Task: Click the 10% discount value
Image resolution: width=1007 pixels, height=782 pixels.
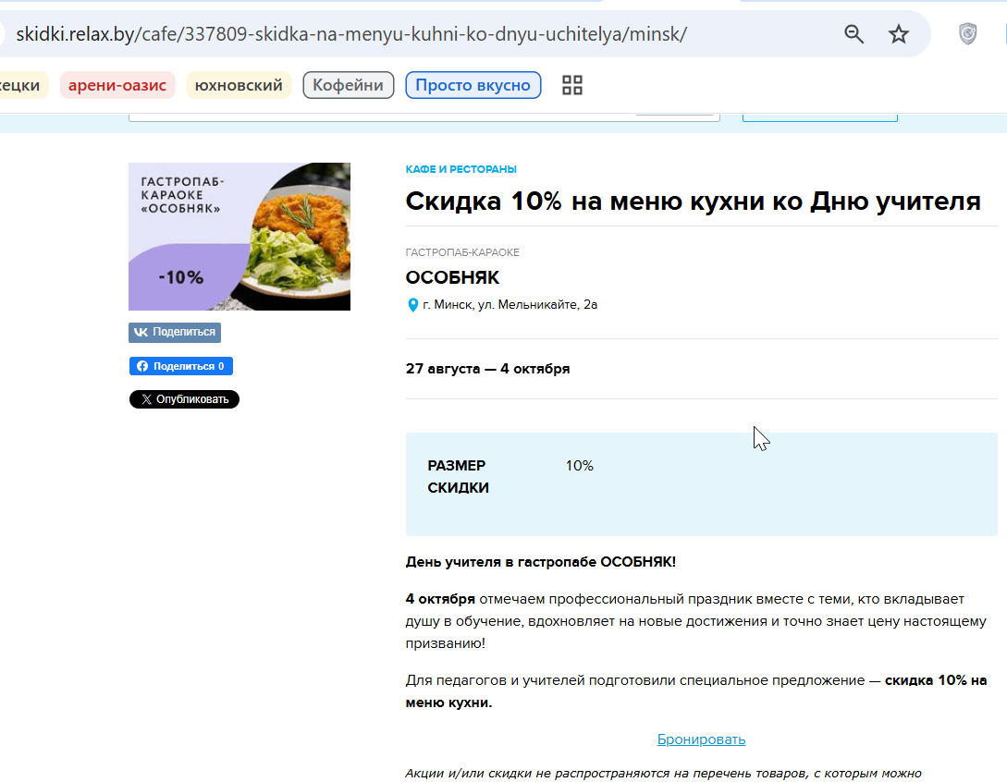Action: [x=579, y=466]
